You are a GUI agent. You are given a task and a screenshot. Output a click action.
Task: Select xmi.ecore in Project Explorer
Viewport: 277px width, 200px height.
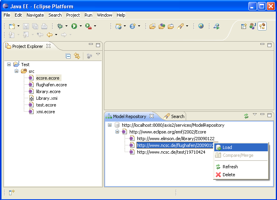pos(45,112)
